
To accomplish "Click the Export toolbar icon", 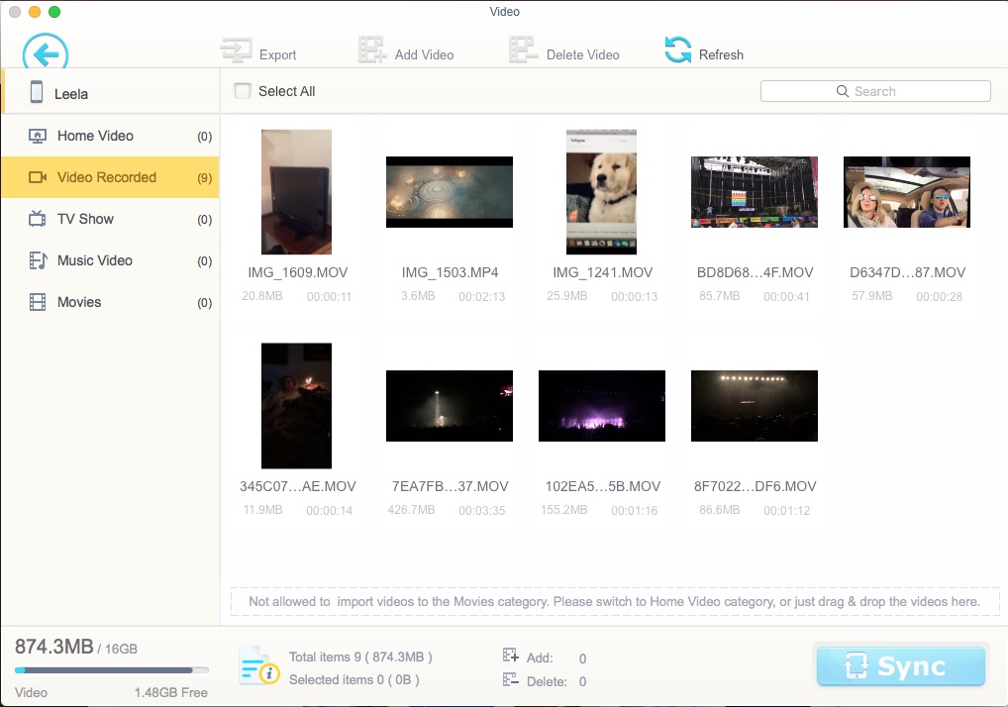I will 236,50.
